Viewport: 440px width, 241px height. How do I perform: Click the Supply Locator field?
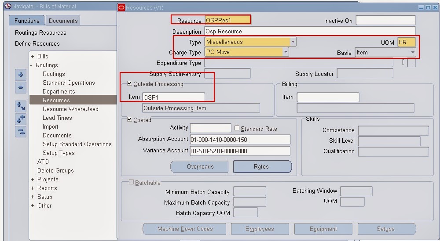point(365,74)
